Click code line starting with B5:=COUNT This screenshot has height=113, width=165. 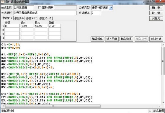coord(27,87)
